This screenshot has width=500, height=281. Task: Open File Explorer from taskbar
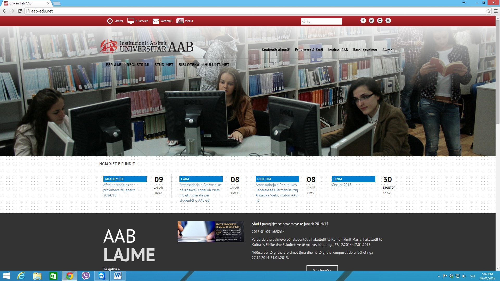pyautogui.click(x=37, y=276)
